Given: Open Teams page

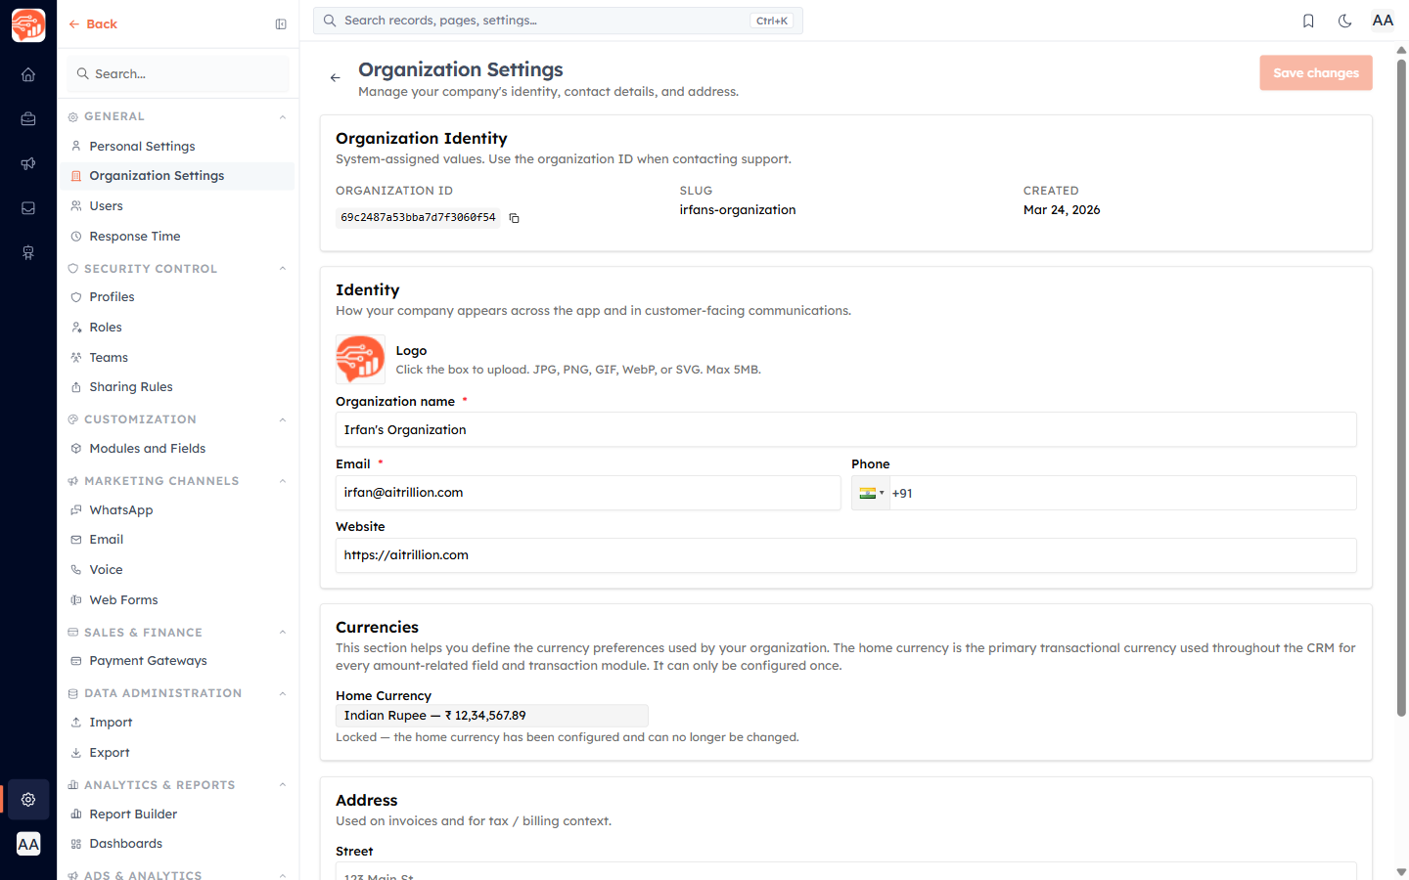Looking at the screenshot, I should (x=178, y=358).
